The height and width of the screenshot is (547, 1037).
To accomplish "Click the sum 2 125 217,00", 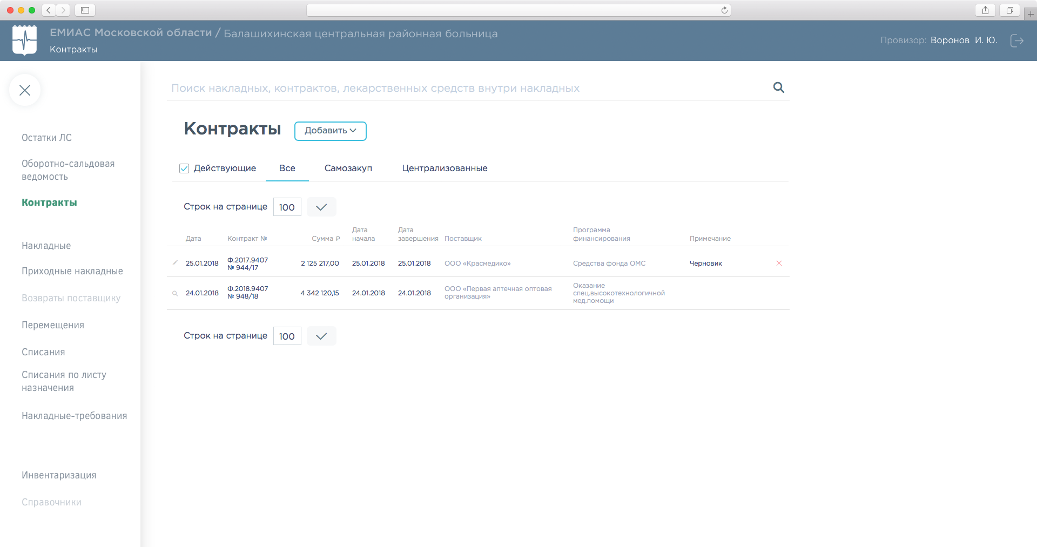I will click(320, 264).
